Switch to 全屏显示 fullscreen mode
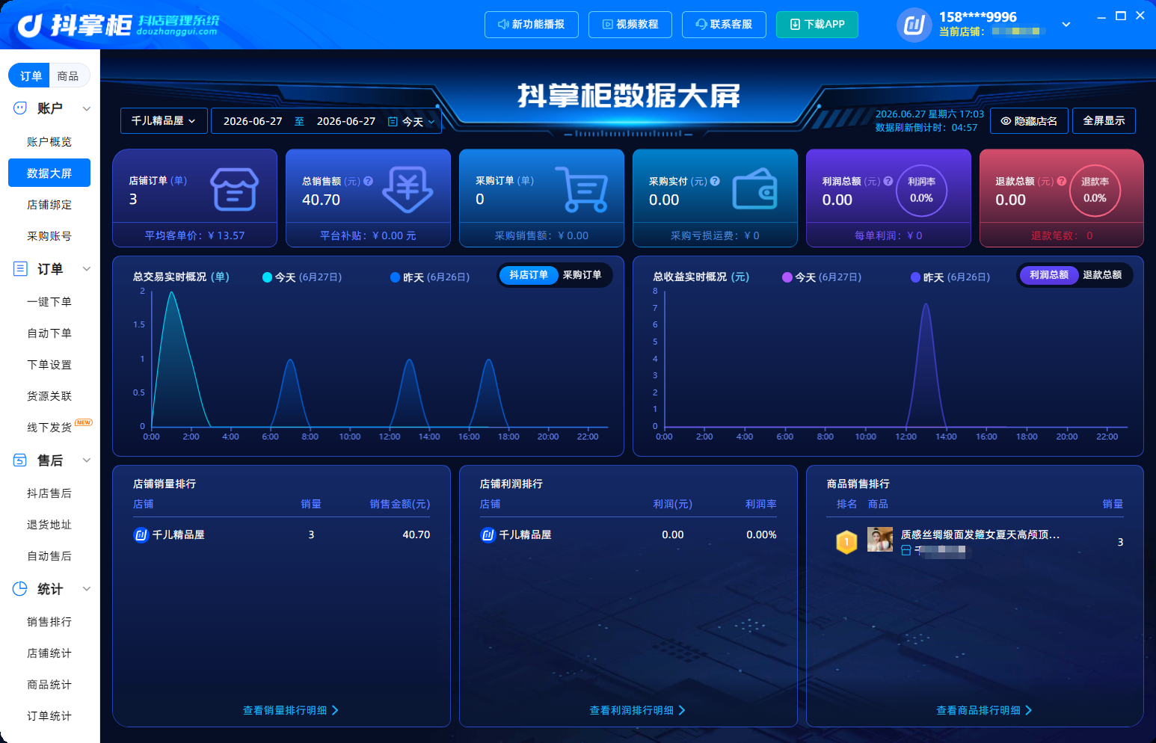The height and width of the screenshot is (743, 1156). coord(1104,121)
